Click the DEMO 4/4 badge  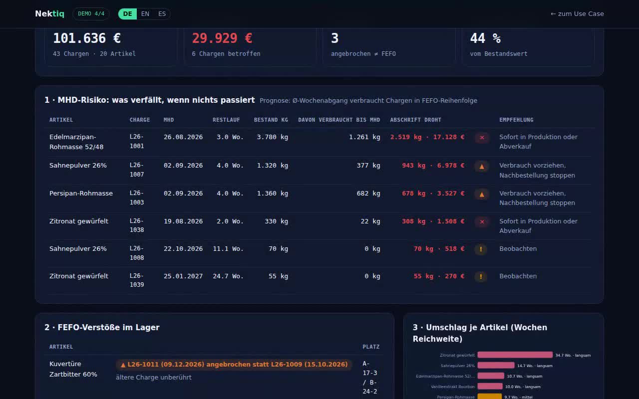click(x=91, y=14)
